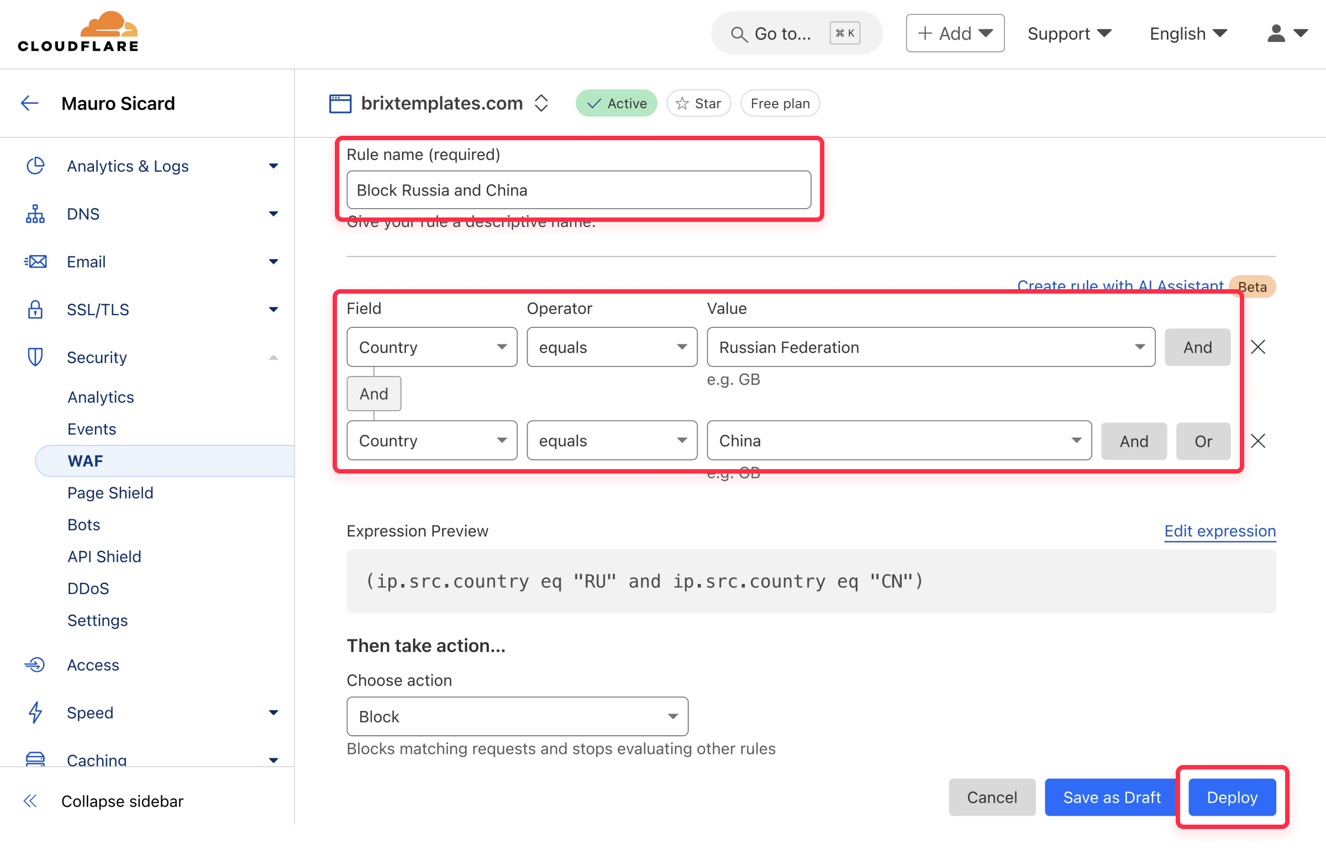Click the Free plan badge
1326x850 pixels.
coord(780,103)
